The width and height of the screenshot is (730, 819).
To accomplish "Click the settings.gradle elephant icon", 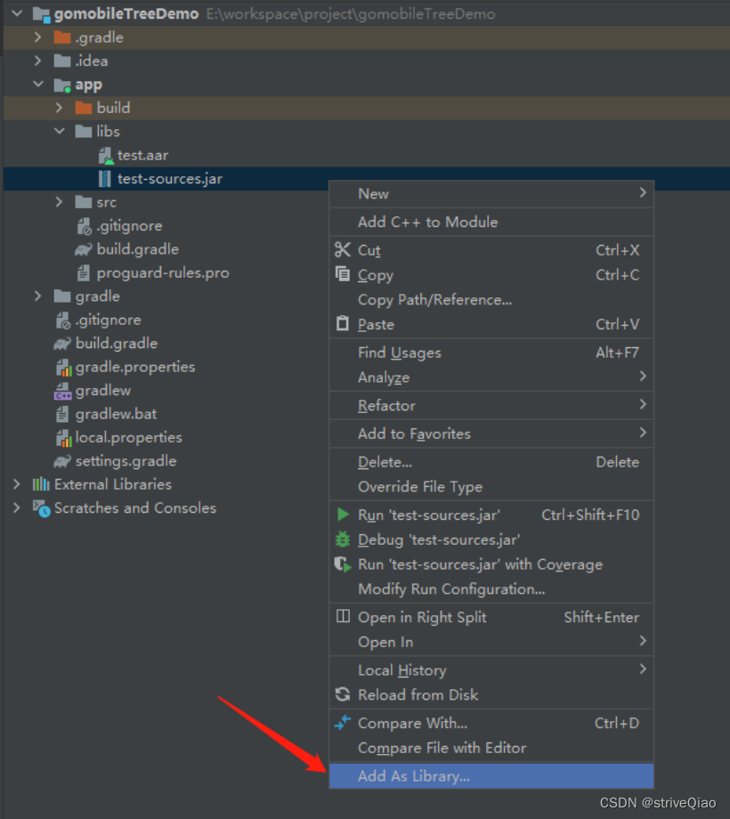I will [x=62, y=461].
